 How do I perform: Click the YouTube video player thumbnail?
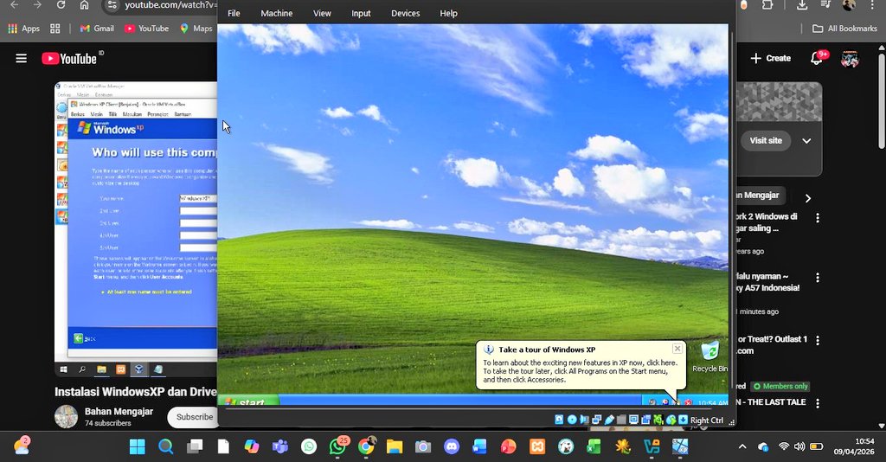[x=136, y=230]
